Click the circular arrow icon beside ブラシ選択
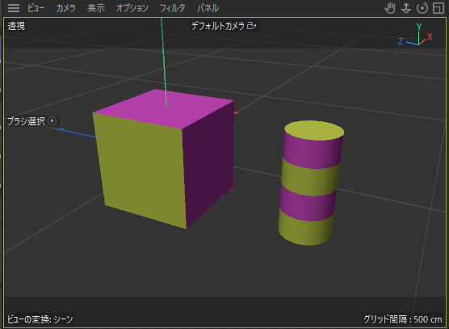 pyautogui.click(x=52, y=121)
